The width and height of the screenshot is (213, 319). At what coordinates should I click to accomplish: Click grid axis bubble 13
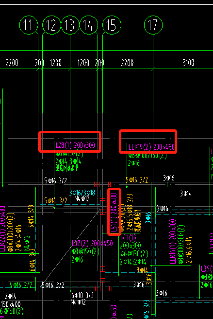(x=70, y=25)
